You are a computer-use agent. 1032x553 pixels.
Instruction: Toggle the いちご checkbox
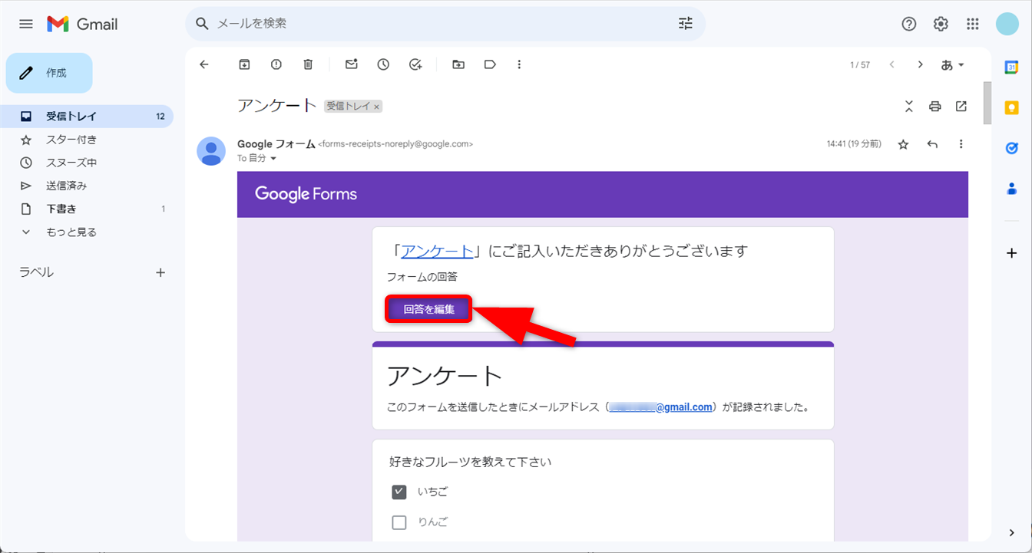(x=399, y=492)
